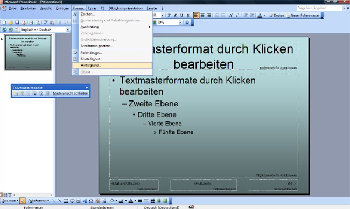This screenshot has width=350, height=209.
Task: Select Zeichen... in Format menu
Action: (x=113, y=14)
